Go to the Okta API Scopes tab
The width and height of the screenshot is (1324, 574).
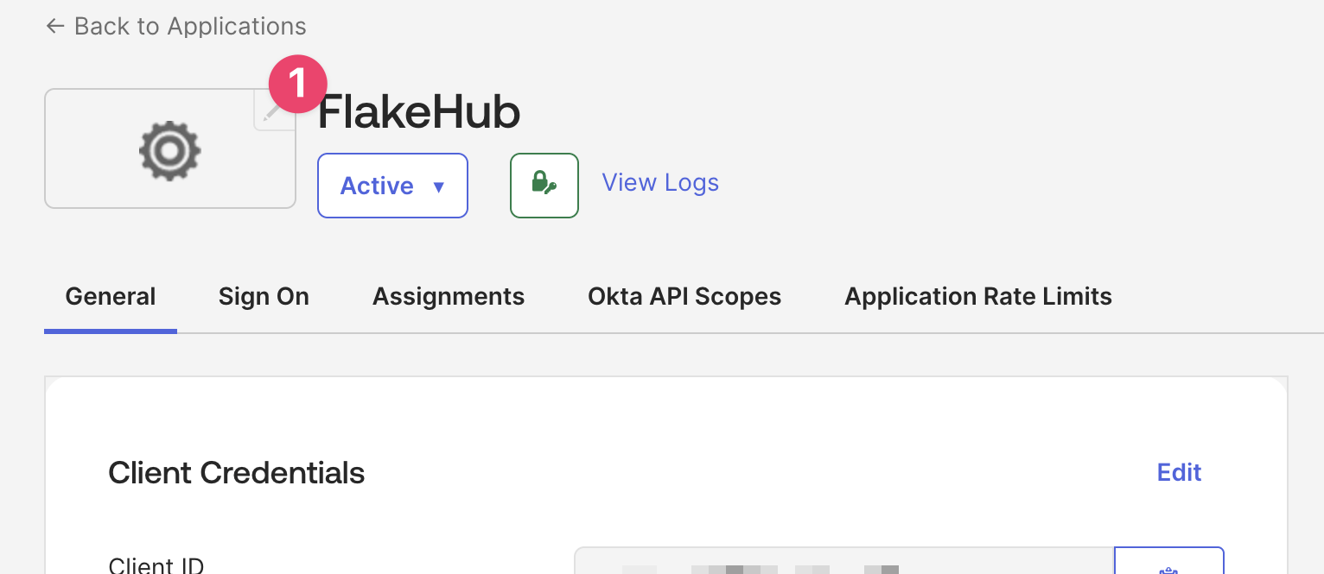point(684,297)
